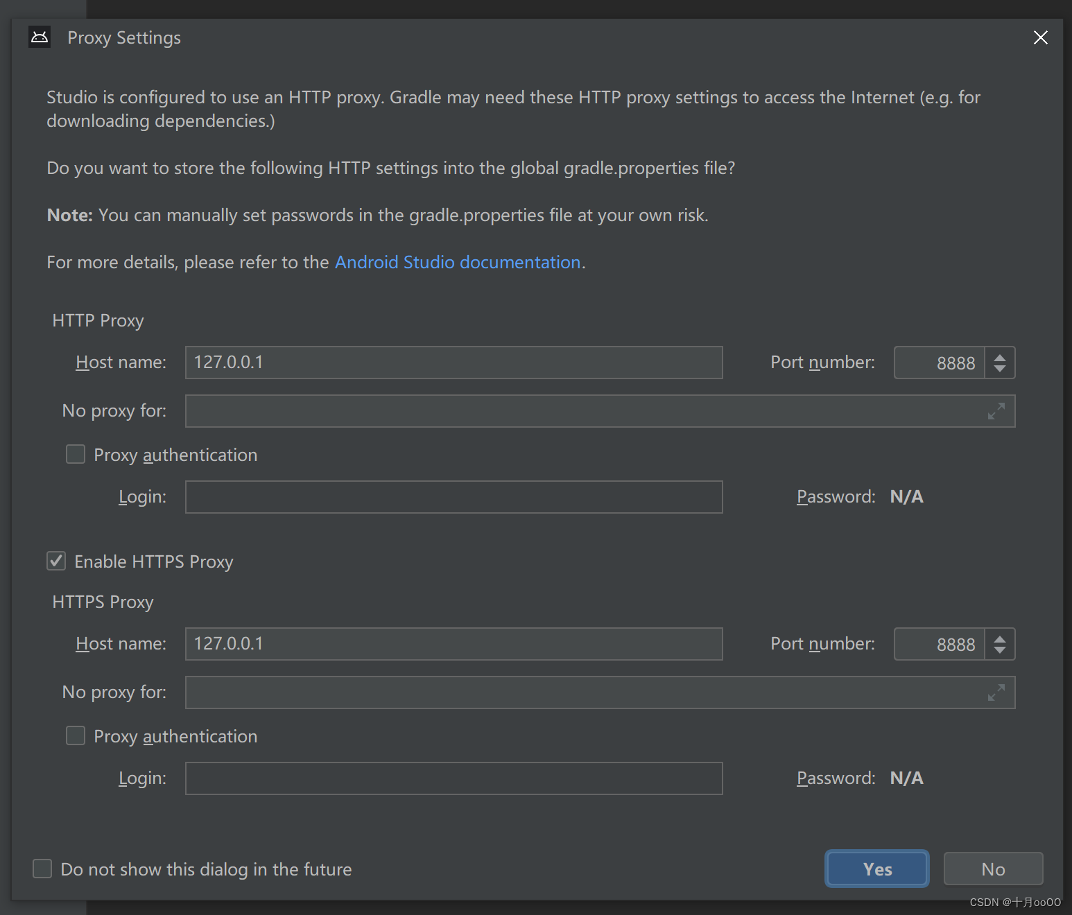
Task: Enable Proxy authentication for HTTPS Proxy
Action: 76,735
